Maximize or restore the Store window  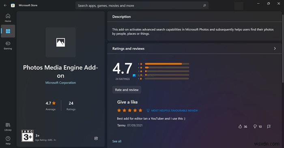pos(269,4)
